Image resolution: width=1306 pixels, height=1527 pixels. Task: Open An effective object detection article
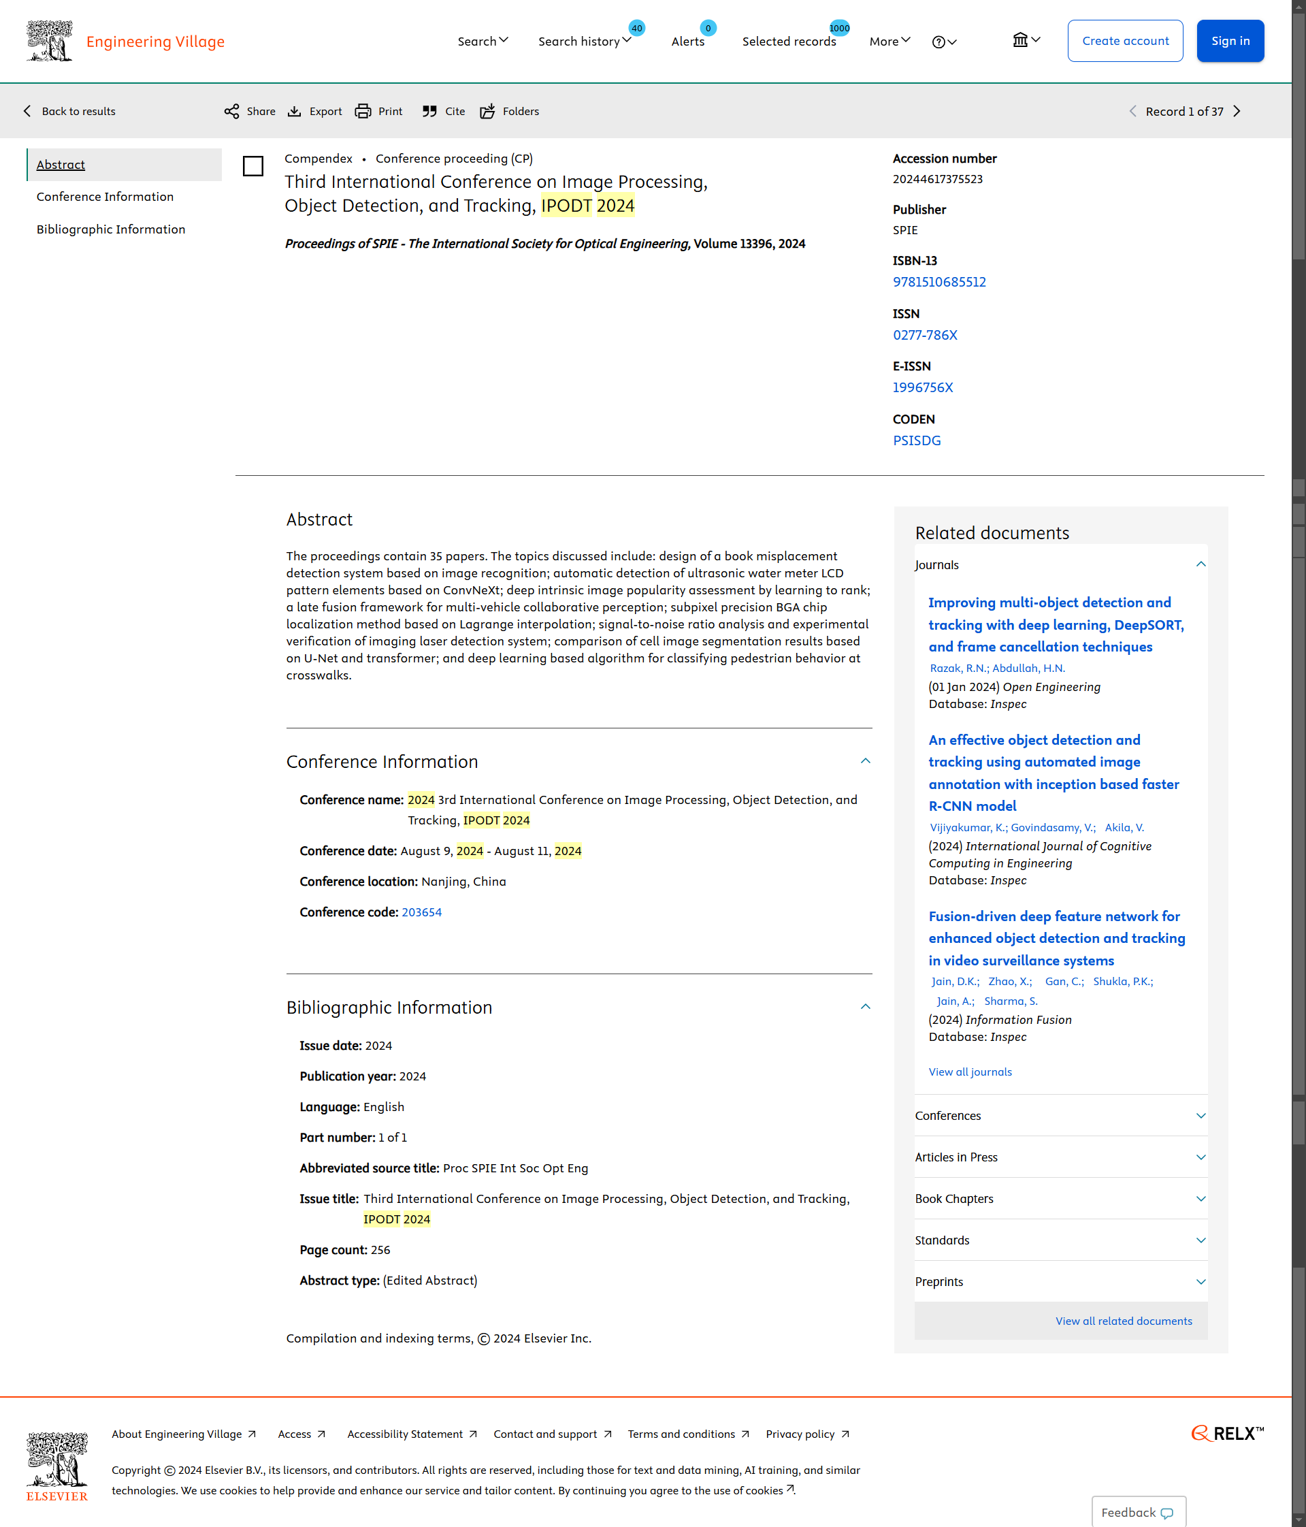point(1054,773)
